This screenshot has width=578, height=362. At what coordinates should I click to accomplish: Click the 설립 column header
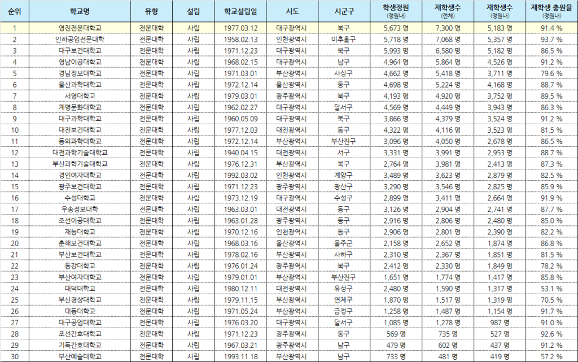click(x=193, y=11)
